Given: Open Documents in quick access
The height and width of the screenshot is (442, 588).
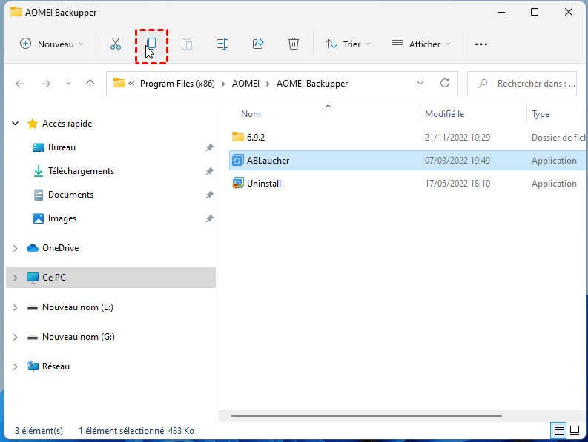Looking at the screenshot, I should tap(70, 195).
